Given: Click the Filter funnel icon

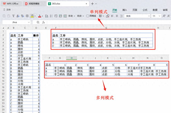Looking at the screenshot, I should pos(13,16).
